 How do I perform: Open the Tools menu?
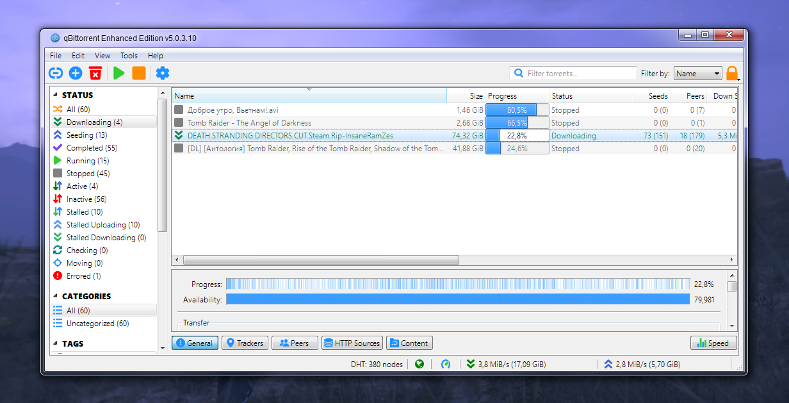(x=129, y=56)
